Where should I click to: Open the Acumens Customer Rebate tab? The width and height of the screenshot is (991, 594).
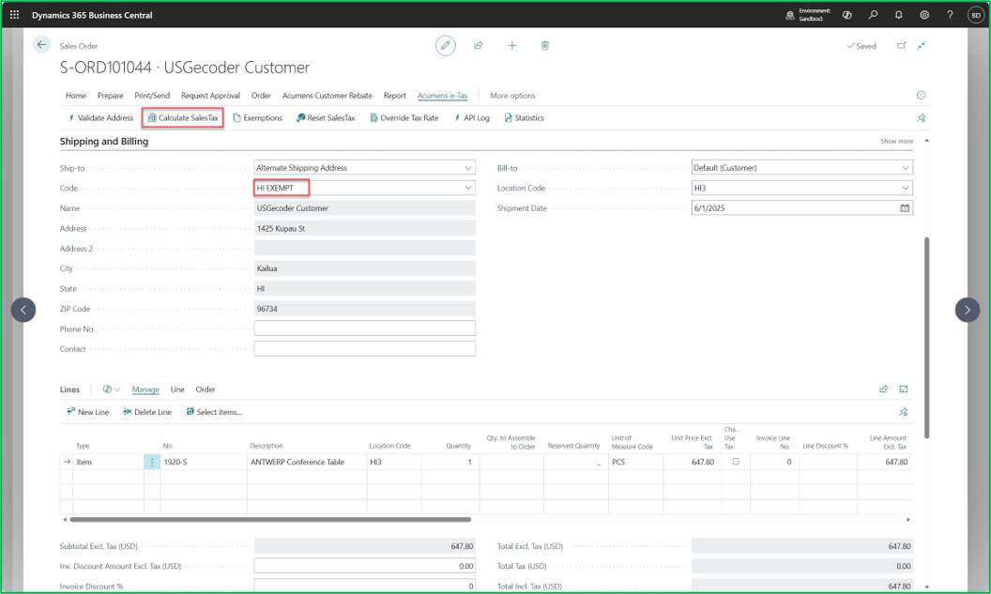[327, 96]
